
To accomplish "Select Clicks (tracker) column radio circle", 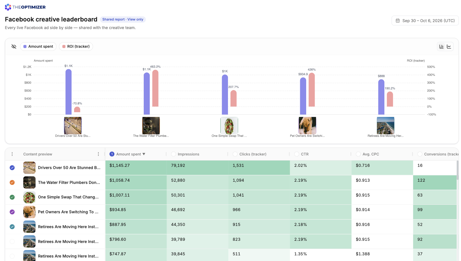I will pos(235,154).
